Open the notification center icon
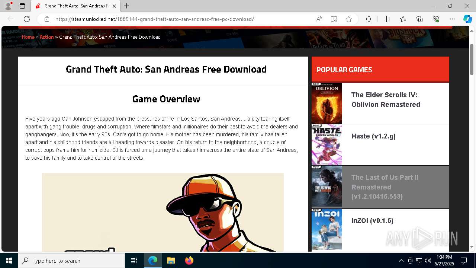This screenshot has width=476, height=268. [x=464, y=261]
